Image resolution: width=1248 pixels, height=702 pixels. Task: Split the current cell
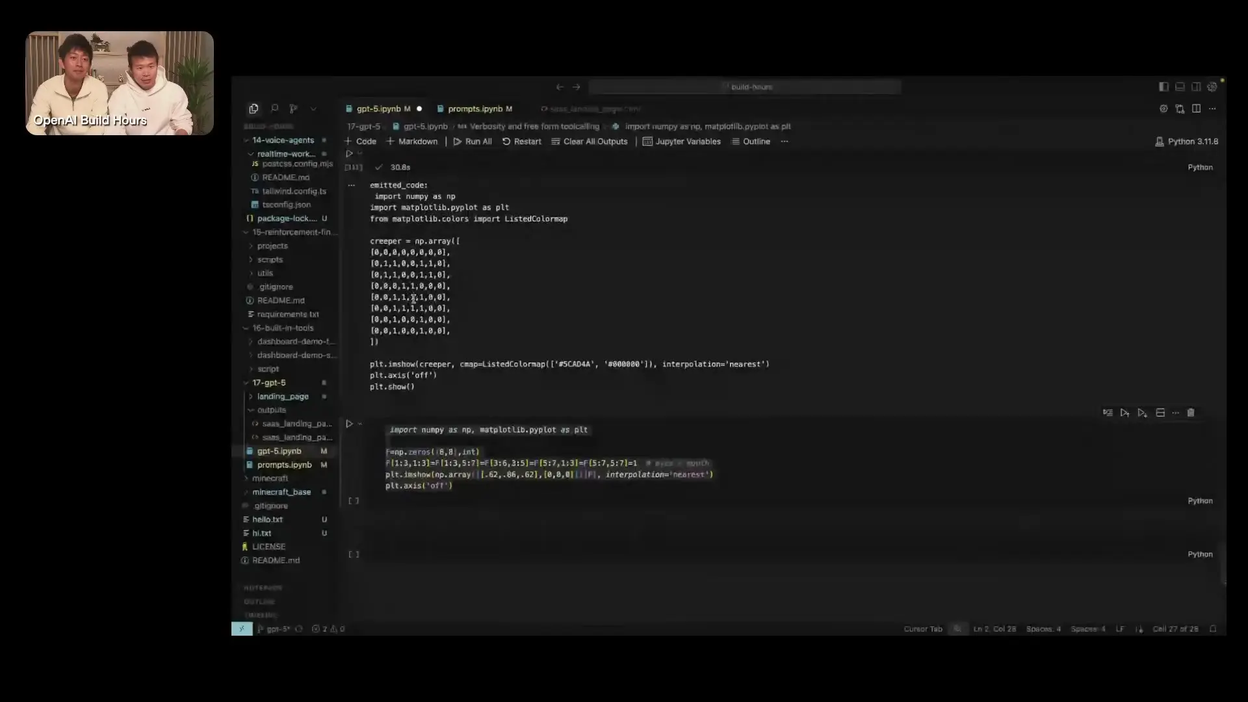click(x=1160, y=413)
